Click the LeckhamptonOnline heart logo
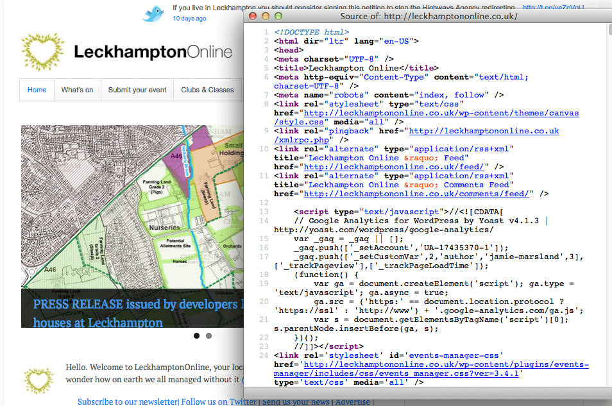 43,51
